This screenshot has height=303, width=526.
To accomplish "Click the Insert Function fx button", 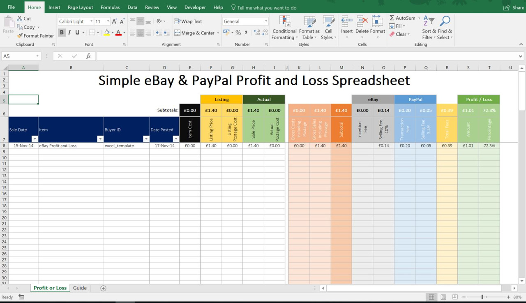I will pos(88,56).
